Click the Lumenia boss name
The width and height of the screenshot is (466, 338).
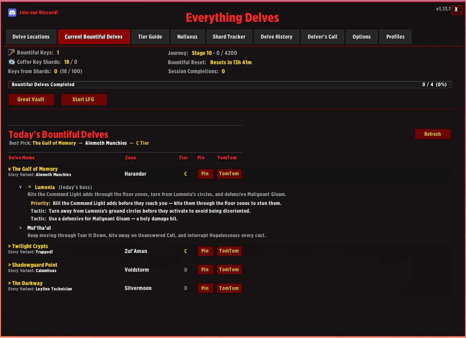45,188
